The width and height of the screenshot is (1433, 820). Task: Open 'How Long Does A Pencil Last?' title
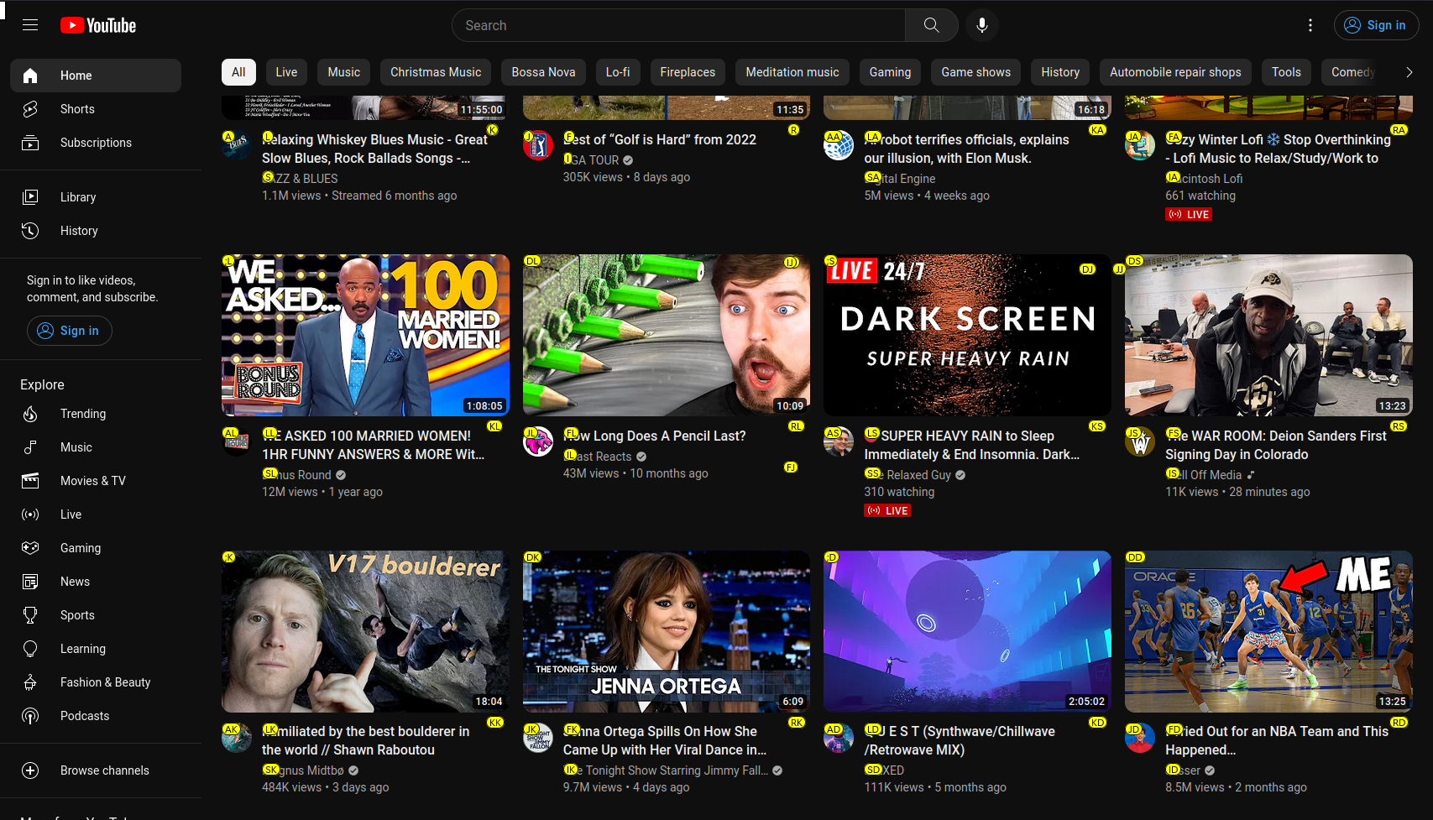click(x=655, y=436)
